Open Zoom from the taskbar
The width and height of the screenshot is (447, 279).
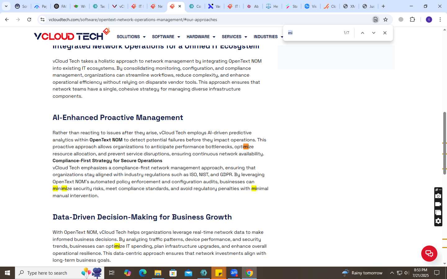click(x=234, y=273)
